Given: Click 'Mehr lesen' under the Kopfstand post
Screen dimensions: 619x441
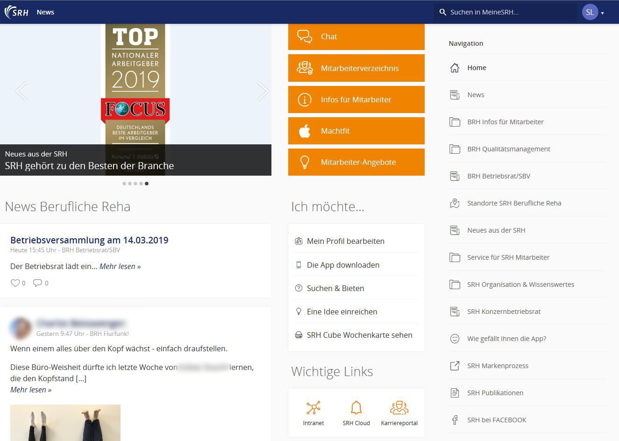Looking at the screenshot, I should (31, 390).
